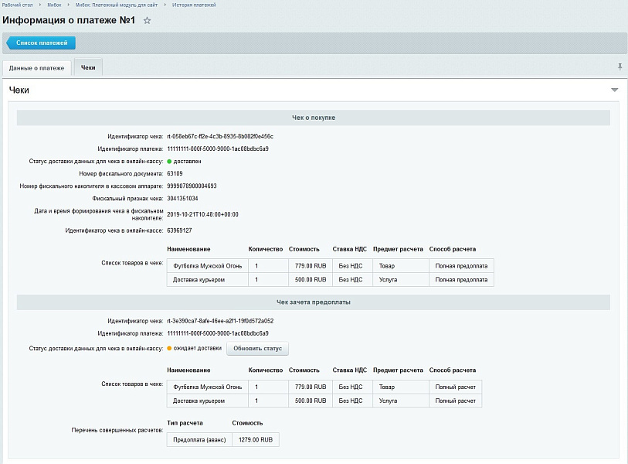Viewport: 628px width, 464px height.
Task: Add this page to favorites with the star
Action: click(x=148, y=20)
